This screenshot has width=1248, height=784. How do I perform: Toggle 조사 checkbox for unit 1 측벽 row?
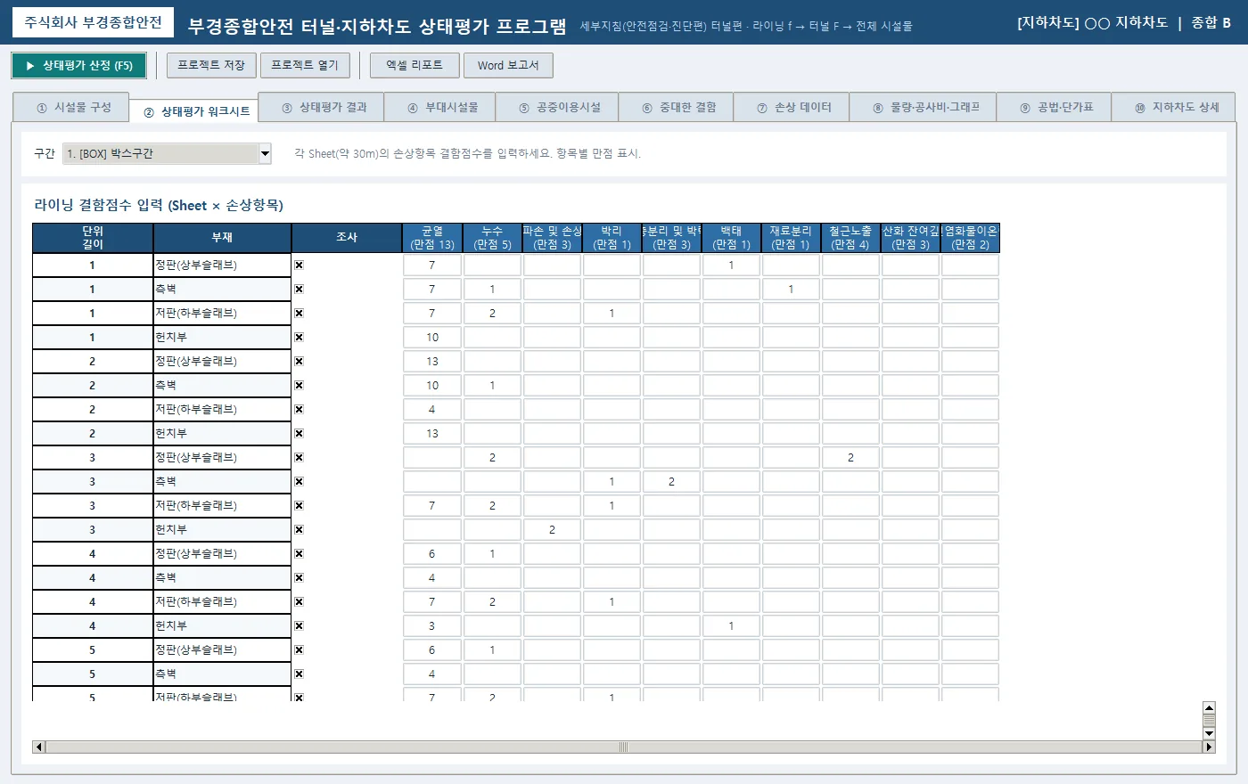tap(300, 290)
